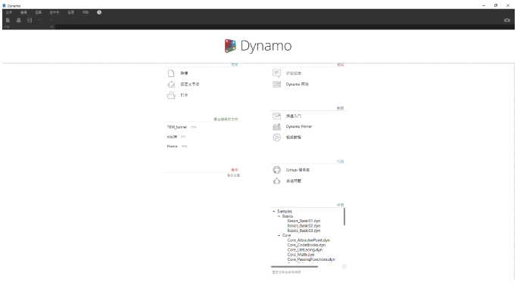Open video tutorials via play icon
Screen dimensions: 517x285
[x=276, y=138]
